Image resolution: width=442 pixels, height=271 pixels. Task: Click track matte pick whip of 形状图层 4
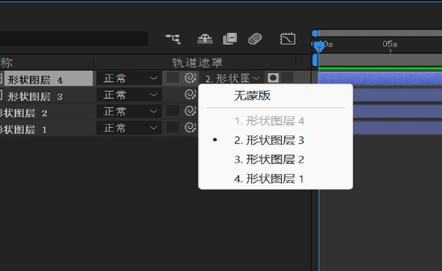point(190,78)
